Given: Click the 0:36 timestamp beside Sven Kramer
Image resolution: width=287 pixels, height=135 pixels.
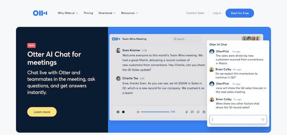Looking at the screenshot, I should 144,51.
